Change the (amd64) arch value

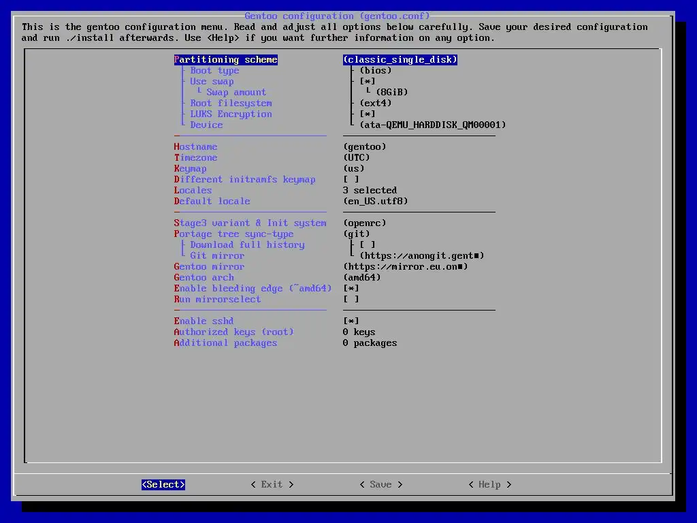coord(362,278)
